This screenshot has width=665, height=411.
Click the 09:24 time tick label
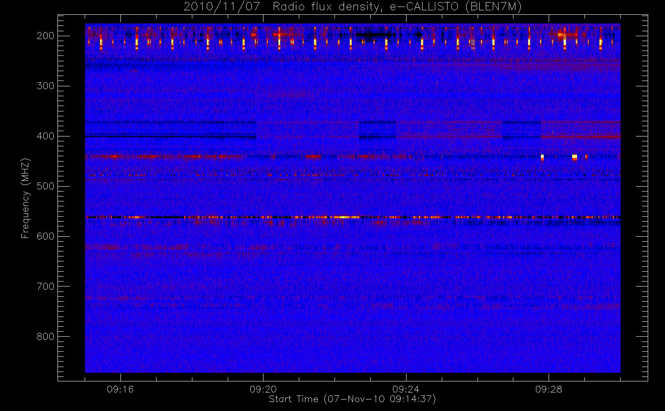coord(406,389)
